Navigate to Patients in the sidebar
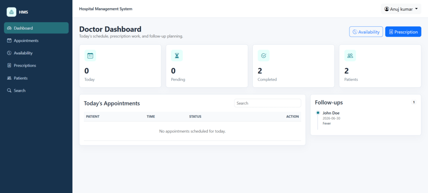The width and height of the screenshot is (428, 193). point(36,78)
